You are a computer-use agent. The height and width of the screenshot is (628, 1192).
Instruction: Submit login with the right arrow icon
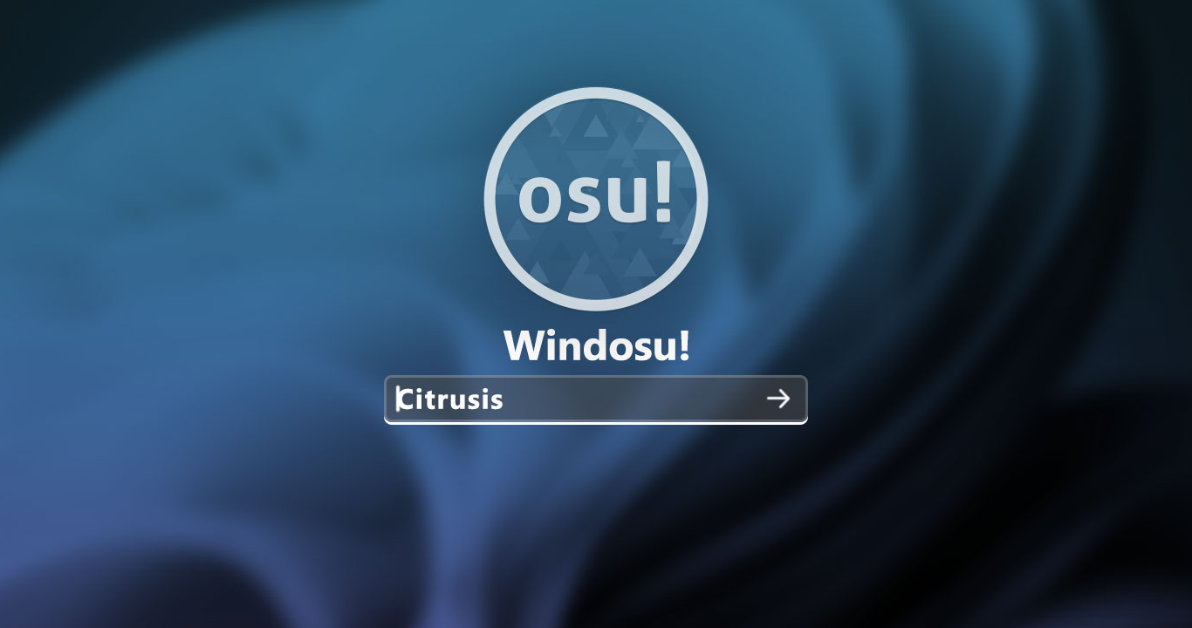coord(778,399)
